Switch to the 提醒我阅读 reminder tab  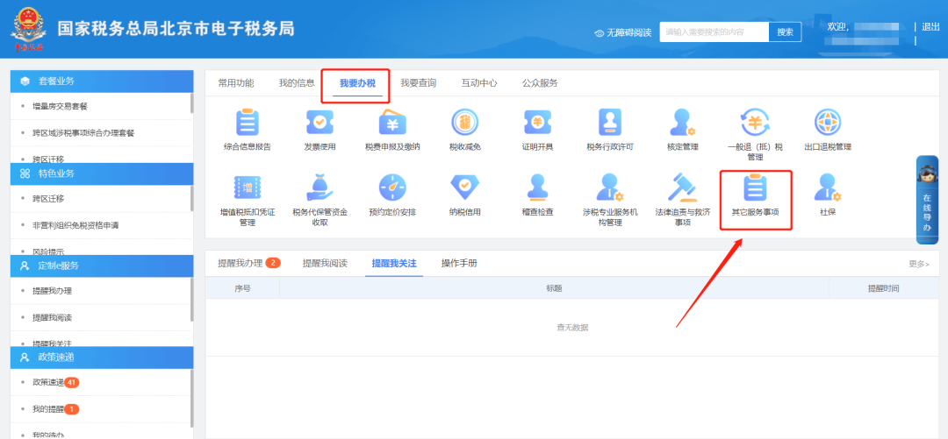pyautogui.click(x=325, y=263)
